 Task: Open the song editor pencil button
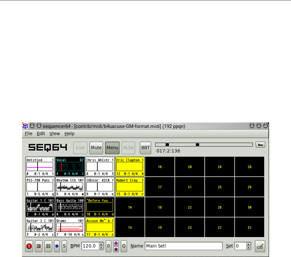coord(260,246)
